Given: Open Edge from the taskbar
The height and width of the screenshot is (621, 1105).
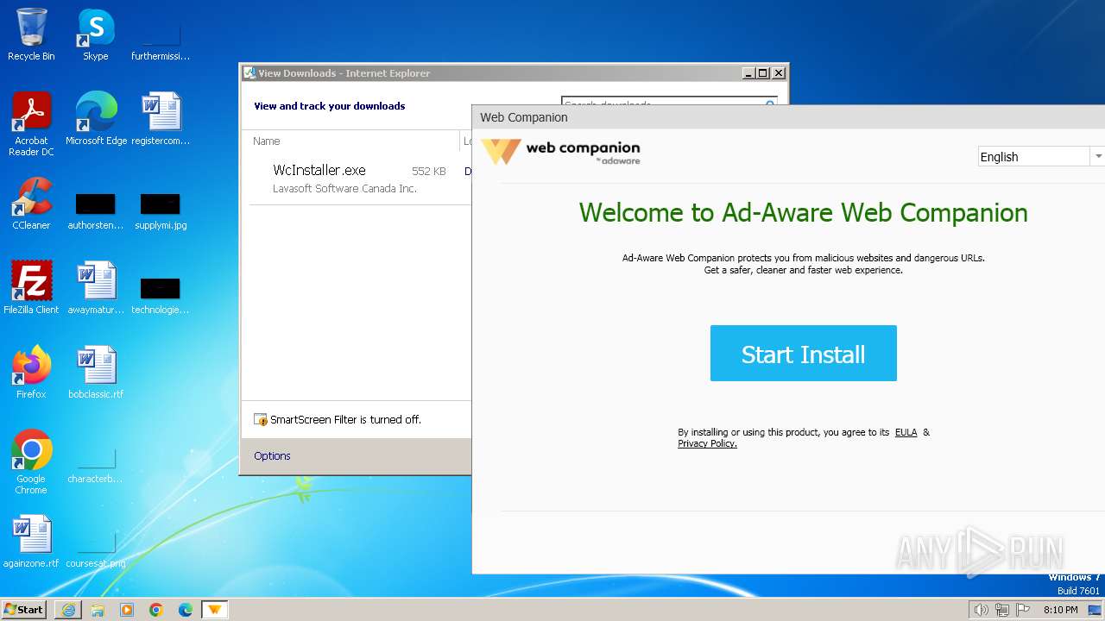Looking at the screenshot, I should 186,610.
